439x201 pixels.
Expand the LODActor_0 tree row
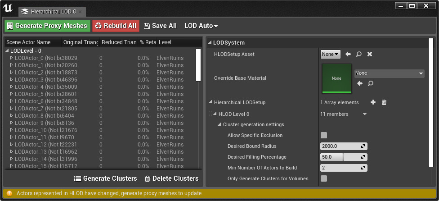point(12,58)
